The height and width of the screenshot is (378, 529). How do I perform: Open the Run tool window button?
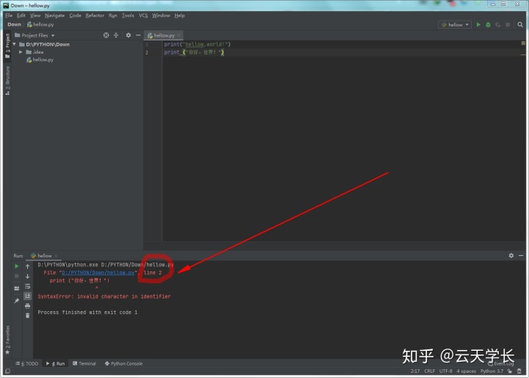coord(55,363)
